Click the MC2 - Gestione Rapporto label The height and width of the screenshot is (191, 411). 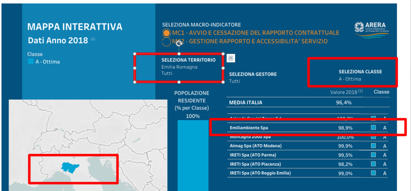coord(250,41)
